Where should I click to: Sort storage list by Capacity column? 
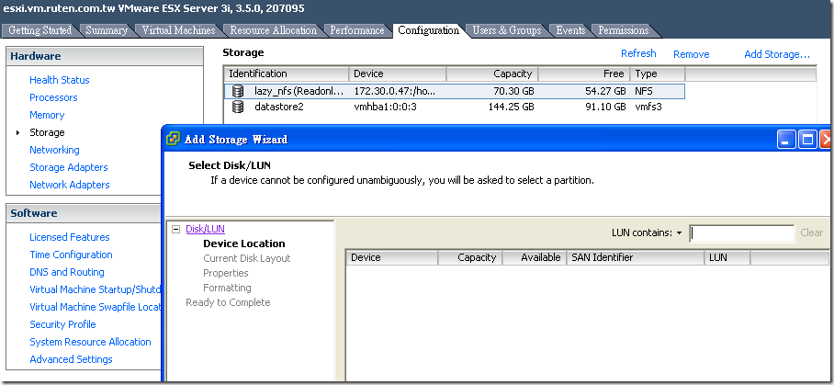[x=492, y=74]
